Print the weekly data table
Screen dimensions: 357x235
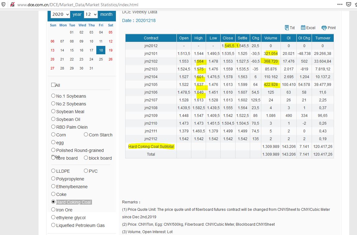[x=328, y=28]
